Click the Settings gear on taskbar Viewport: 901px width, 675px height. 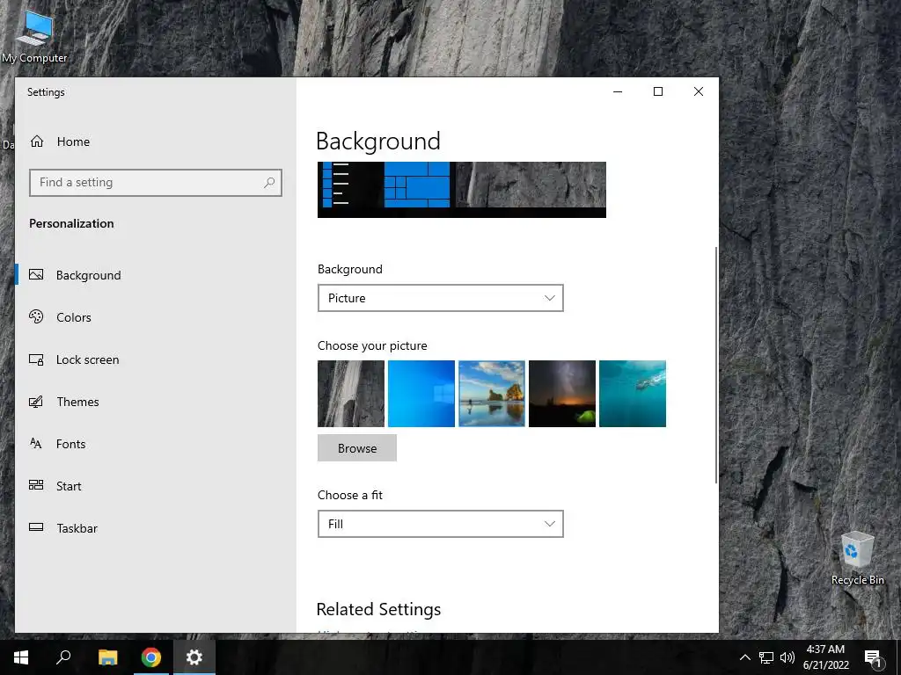click(x=194, y=657)
